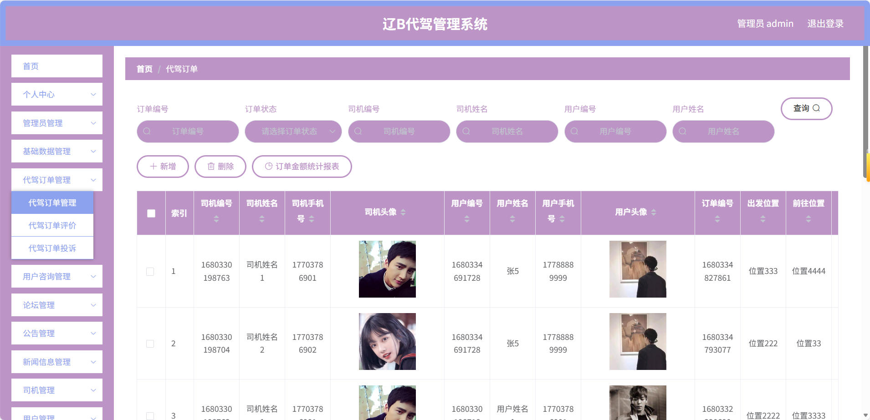Focus the 司机编号 search input
The width and height of the screenshot is (870, 420).
click(399, 132)
